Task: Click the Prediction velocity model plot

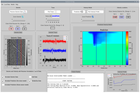Action: (104, 48)
